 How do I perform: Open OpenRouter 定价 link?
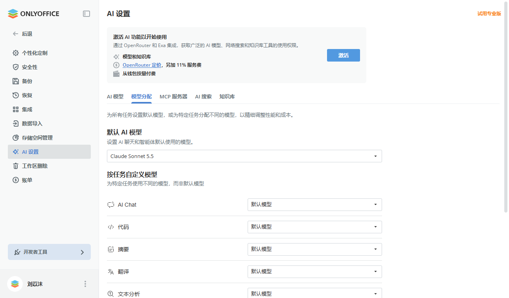[142, 65]
